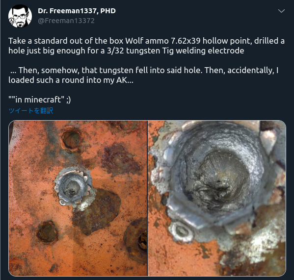Click the dark rust patch below the impact
The height and width of the screenshot is (280, 294).
click(x=97, y=211)
